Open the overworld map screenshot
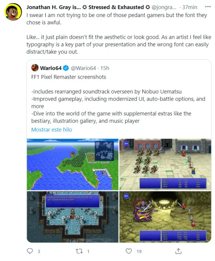 pyautogui.click(x=73, y=164)
